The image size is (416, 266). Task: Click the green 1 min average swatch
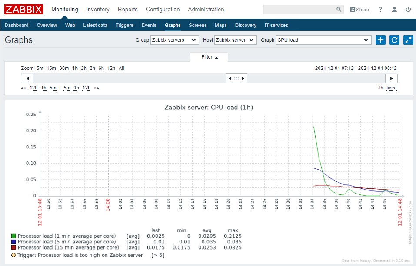click(13, 236)
